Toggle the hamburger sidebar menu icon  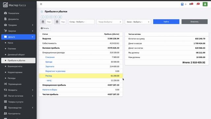(x=41, y=4)
